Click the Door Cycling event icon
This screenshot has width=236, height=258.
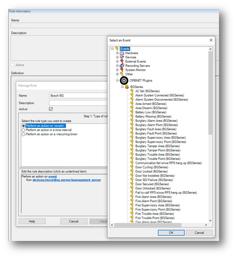click(132, 167)
